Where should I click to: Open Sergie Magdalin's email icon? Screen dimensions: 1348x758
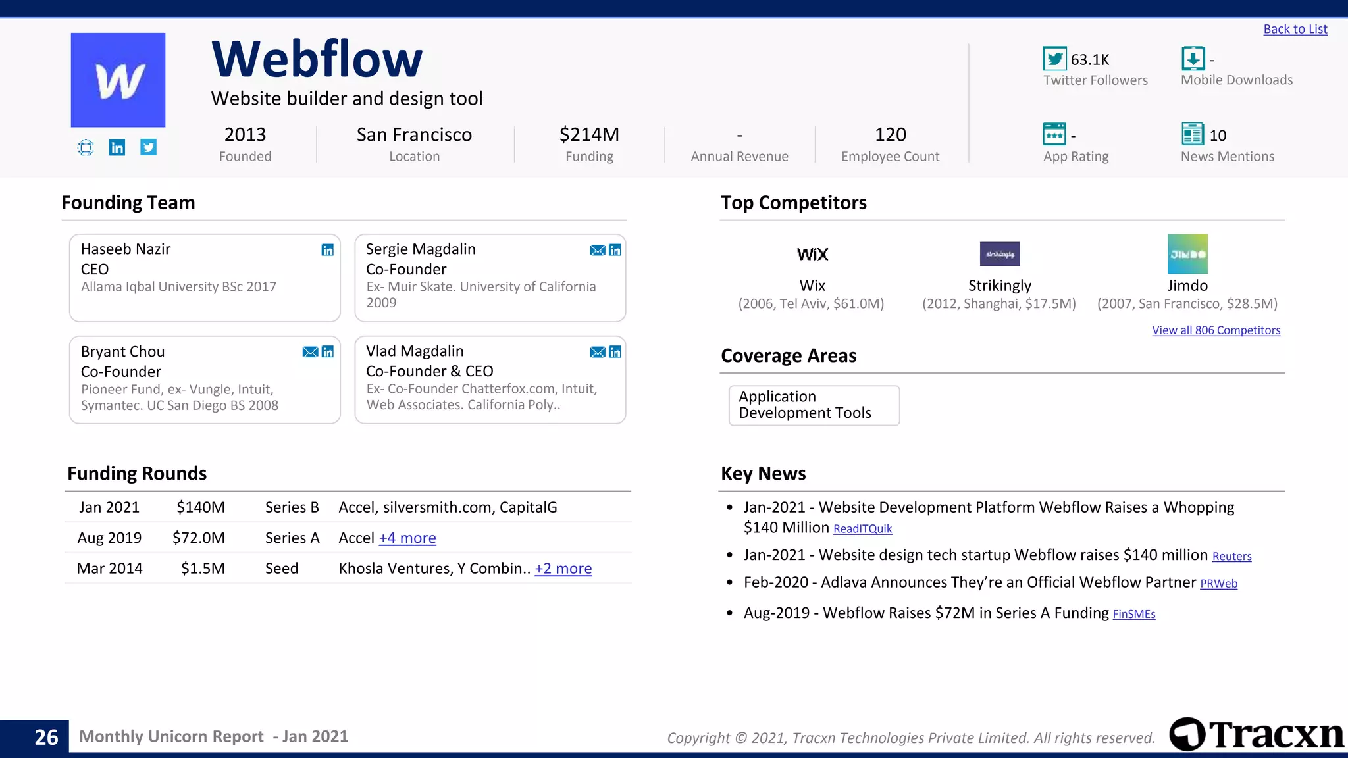click(598, 250)
